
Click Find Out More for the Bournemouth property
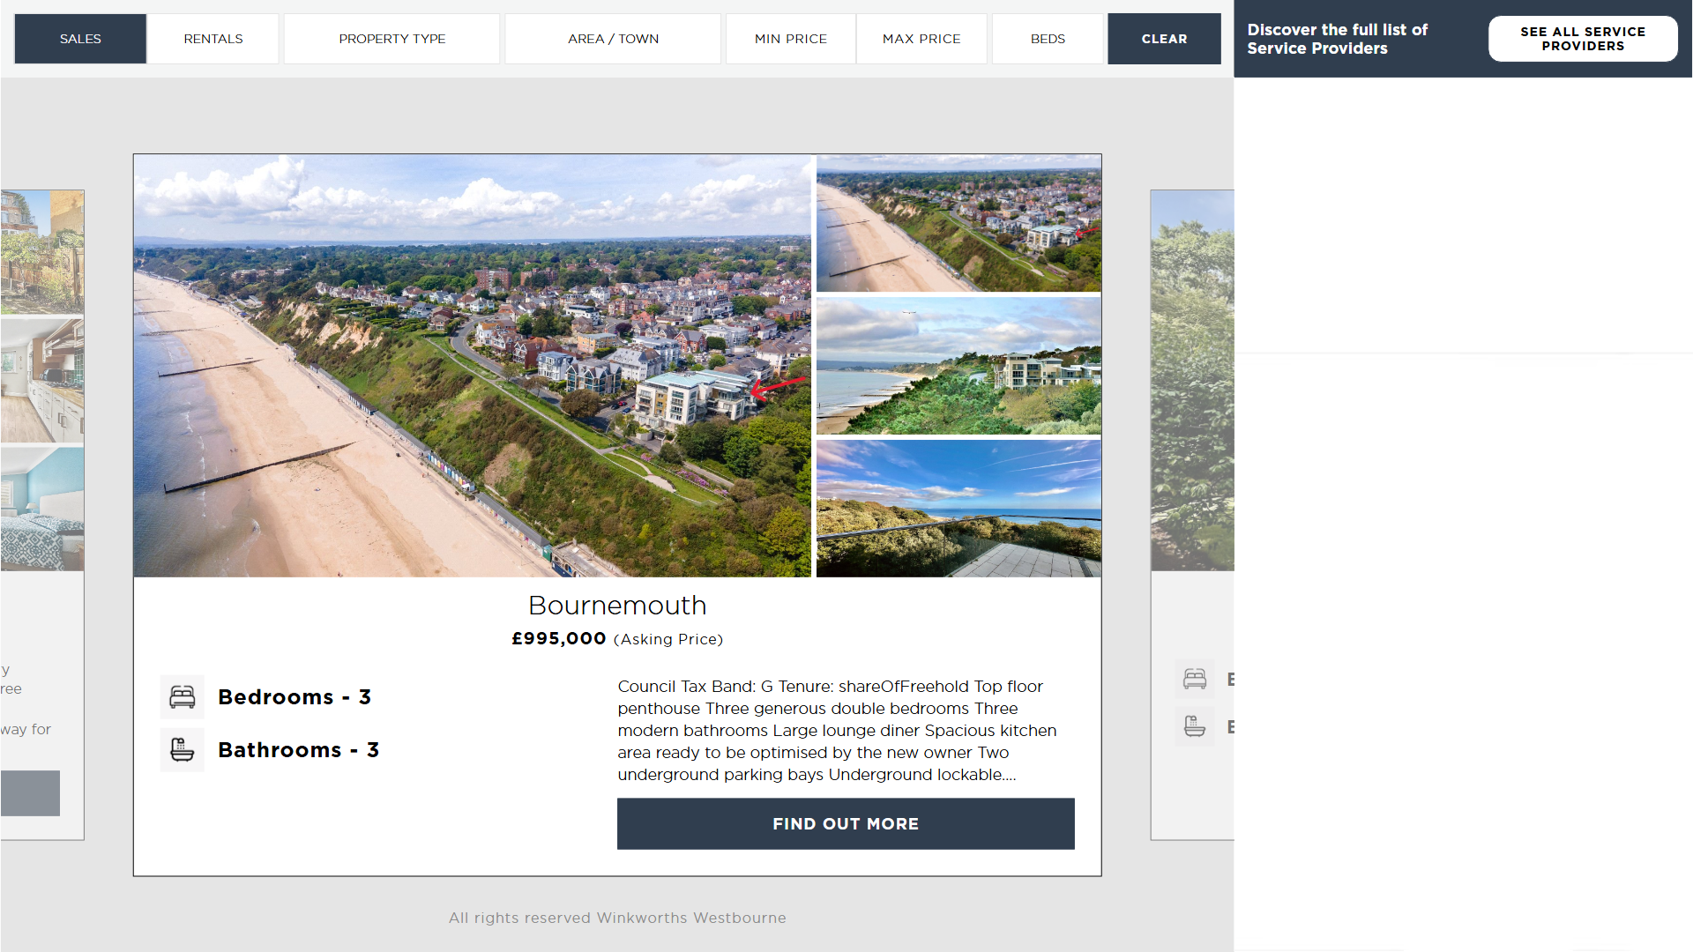[846, 824]
